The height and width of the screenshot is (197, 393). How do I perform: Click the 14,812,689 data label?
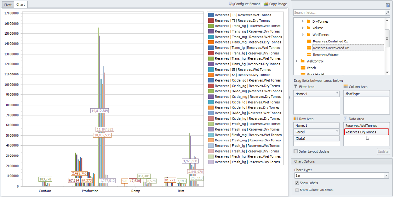[100, 111]
